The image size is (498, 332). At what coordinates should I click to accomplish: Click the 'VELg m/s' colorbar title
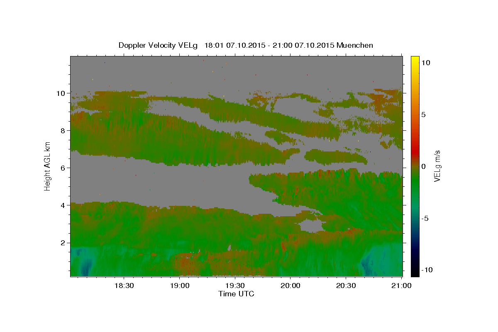[x=437, y=166]
